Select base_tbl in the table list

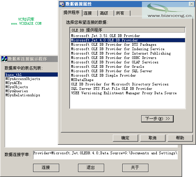31,75
